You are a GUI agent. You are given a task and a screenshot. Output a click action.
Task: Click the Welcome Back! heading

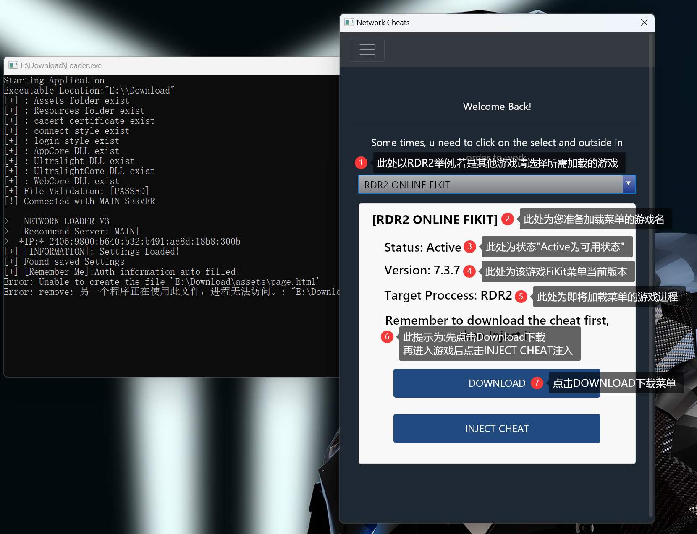click(497, 107)
